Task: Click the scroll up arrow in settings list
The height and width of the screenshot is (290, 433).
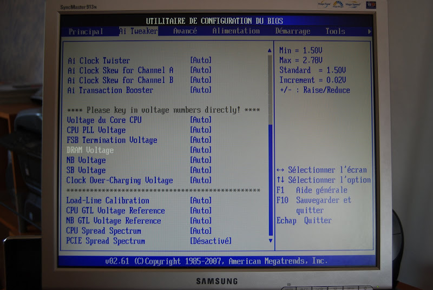Action: coord(270,50)
